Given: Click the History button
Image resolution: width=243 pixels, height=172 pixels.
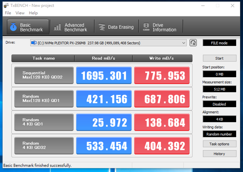Looking at the screenshot, I should (x=219, y=154).
